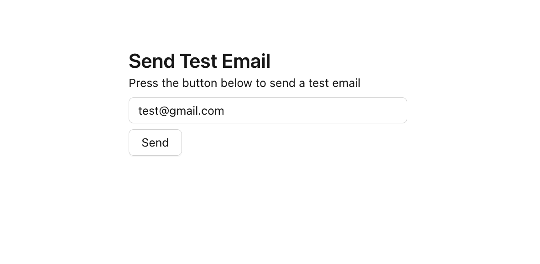Hit the Send button under the email field
The image size is (540, 264).
coord(155,142)
